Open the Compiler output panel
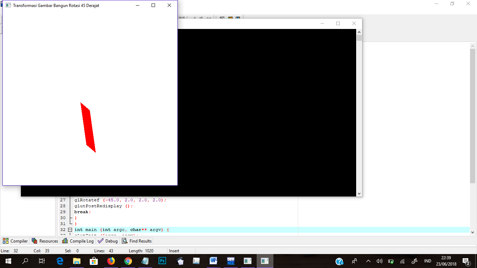This screenshot has height=268, width=477. click(x=15, y=241)
